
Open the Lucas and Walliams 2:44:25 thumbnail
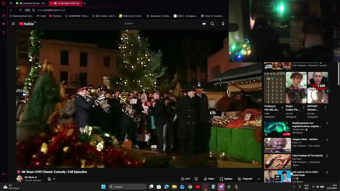pyautogui.click(x=277, y=66)
